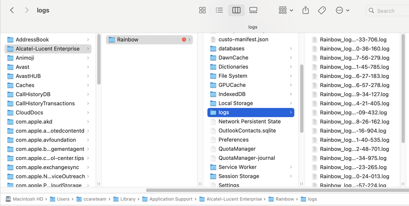Viewport: 409px width, 206px height.
Task: Click the Share toolbar icon
Action: (x=306, y=10)
